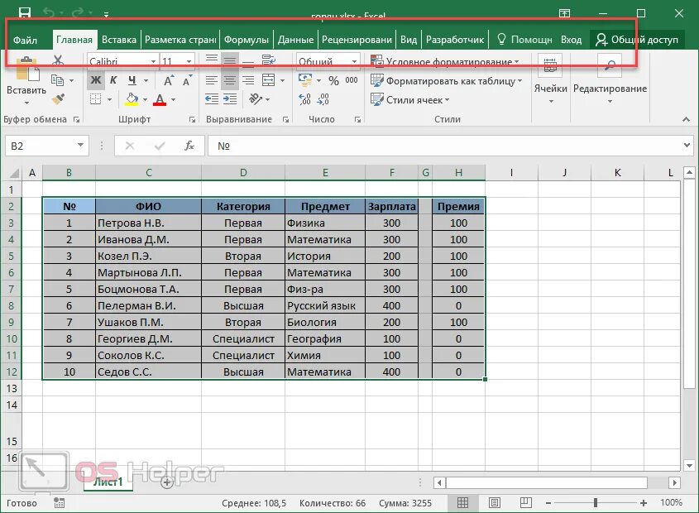
Task: Toggle top vertical alignment
Action: (x=211, y=60)
